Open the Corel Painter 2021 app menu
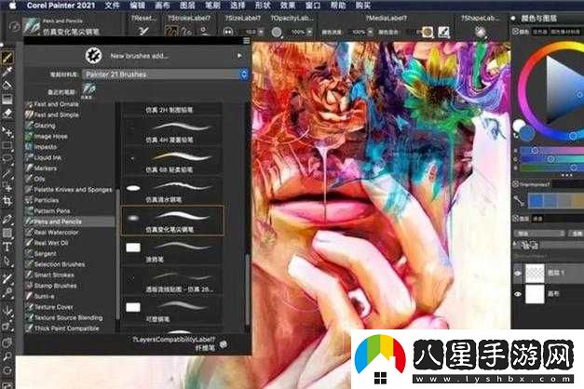The height and width of the screenshot is (389, 584). (61, 6)
